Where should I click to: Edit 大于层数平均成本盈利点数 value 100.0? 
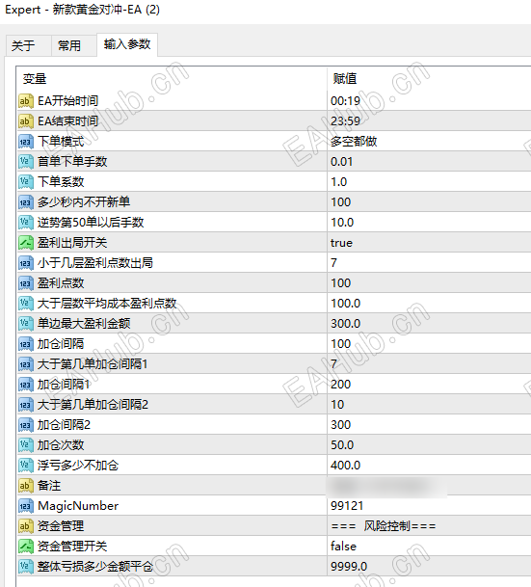(x=345, y=304)
